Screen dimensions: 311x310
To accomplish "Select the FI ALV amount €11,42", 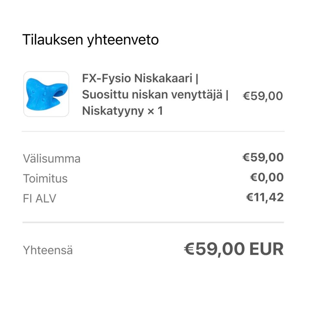I will pyautogui.click(x=265, y=197).
